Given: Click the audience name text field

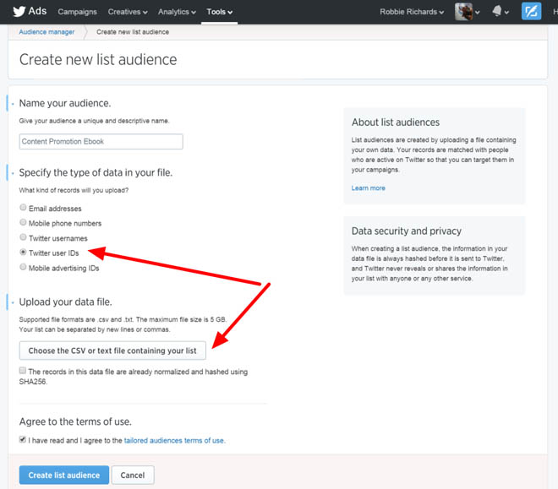Looking at the screenshot, I should pyautogui.click(x=101, y=142).
